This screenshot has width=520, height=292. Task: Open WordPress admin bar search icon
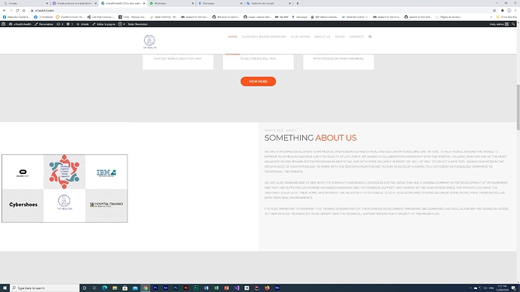(513, 24)
